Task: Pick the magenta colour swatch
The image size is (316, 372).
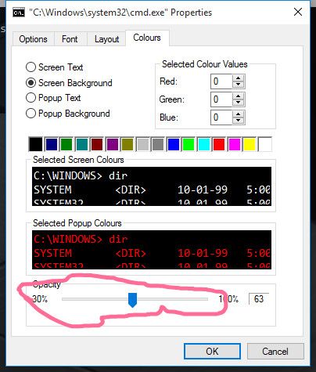Action: (234, 144)
